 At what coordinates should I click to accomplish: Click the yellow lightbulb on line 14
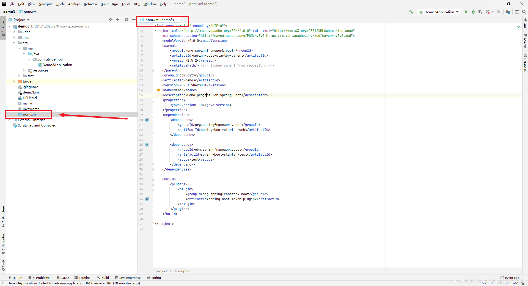[x=158, y=90]
